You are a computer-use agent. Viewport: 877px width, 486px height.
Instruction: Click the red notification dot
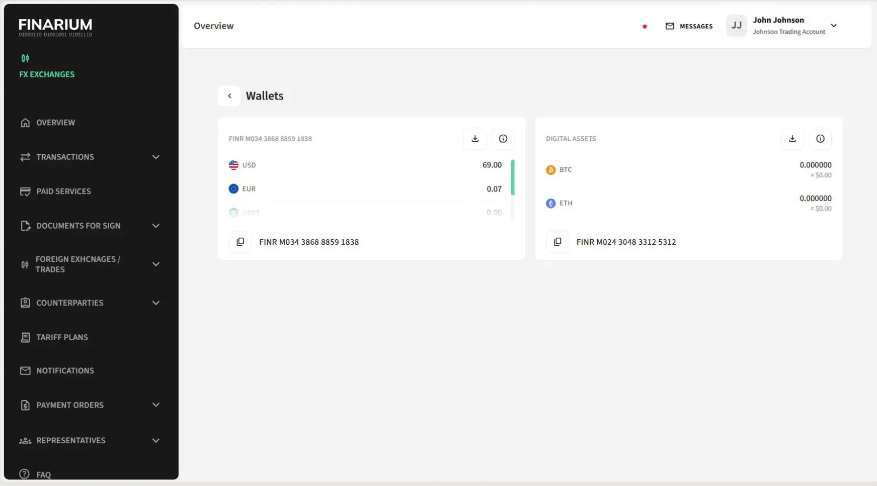pyautogui.click(x=645, y=27)
